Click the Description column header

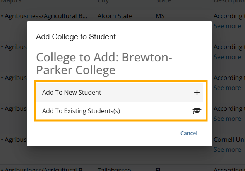[x=230, y=2]
